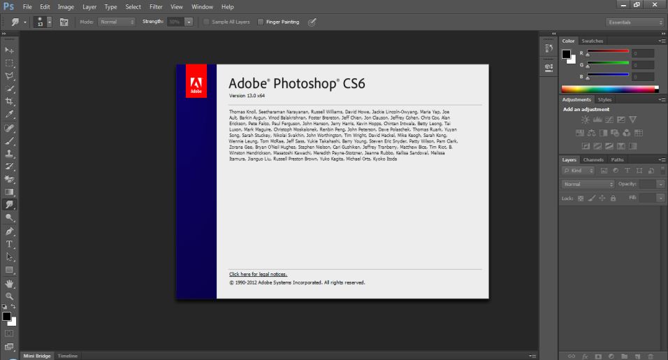Open the Essentials workspace dropdown
This screenshot has width=668, height=360.
(634, 22)
